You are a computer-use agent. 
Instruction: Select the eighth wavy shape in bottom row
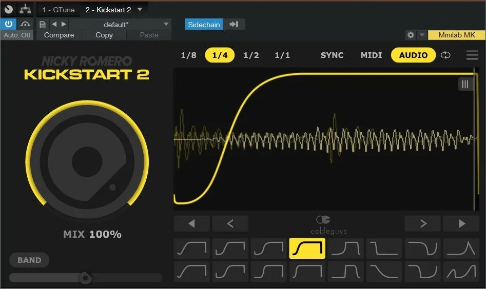tap(461, 272)
